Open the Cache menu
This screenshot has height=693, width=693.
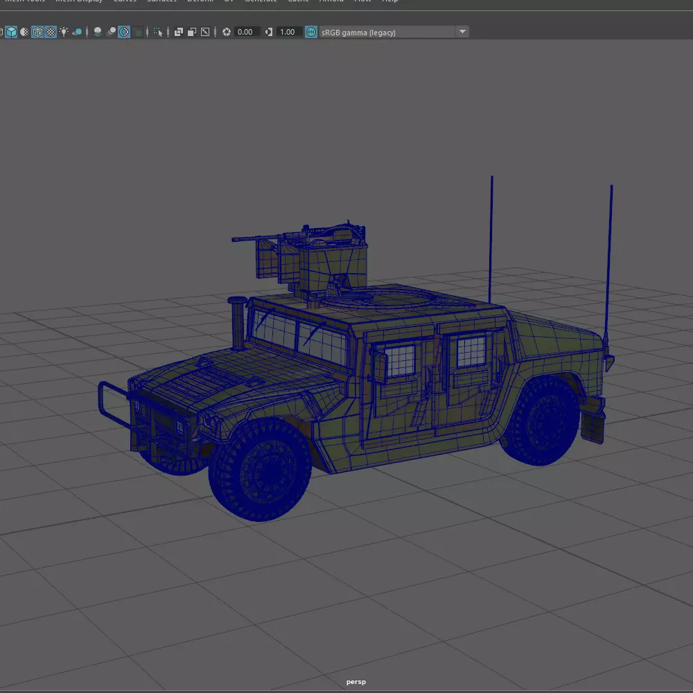(298, 1)
